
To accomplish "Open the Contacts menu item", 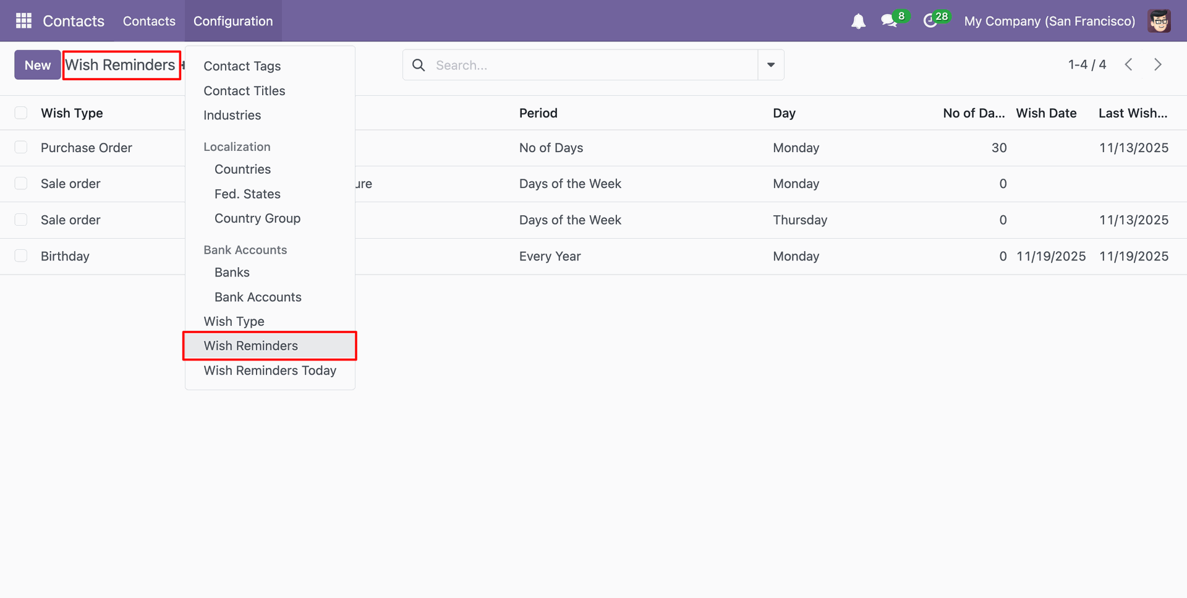I will click(x=149, y=21).
